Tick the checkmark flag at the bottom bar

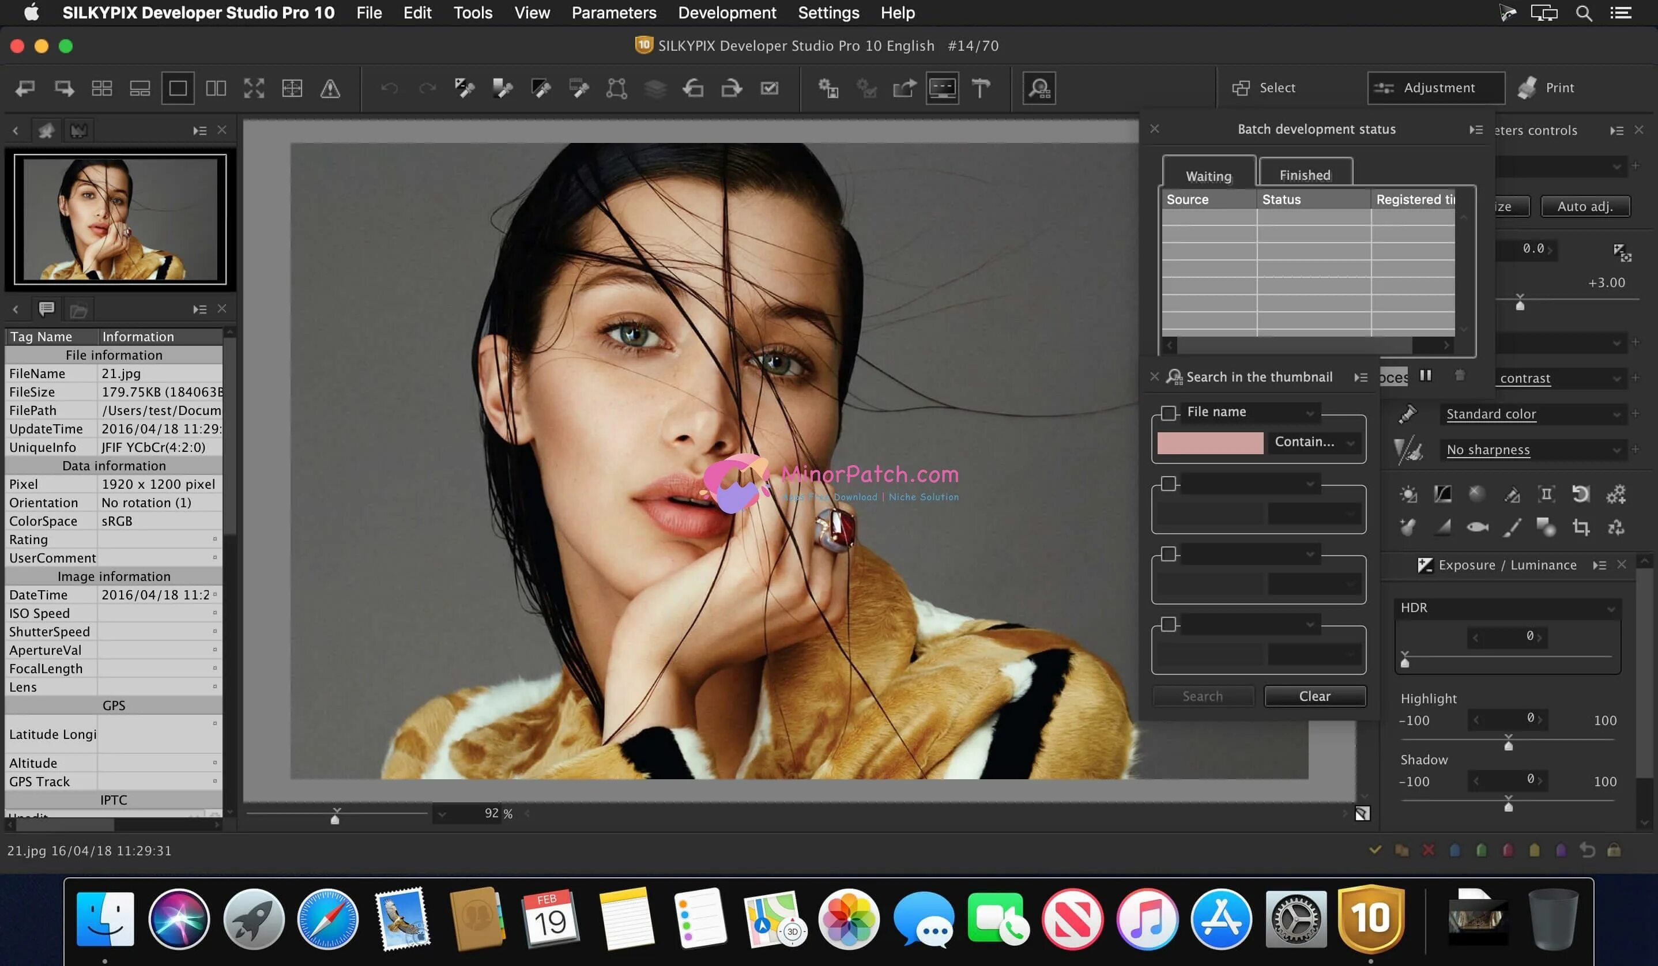click(1376, 850)
